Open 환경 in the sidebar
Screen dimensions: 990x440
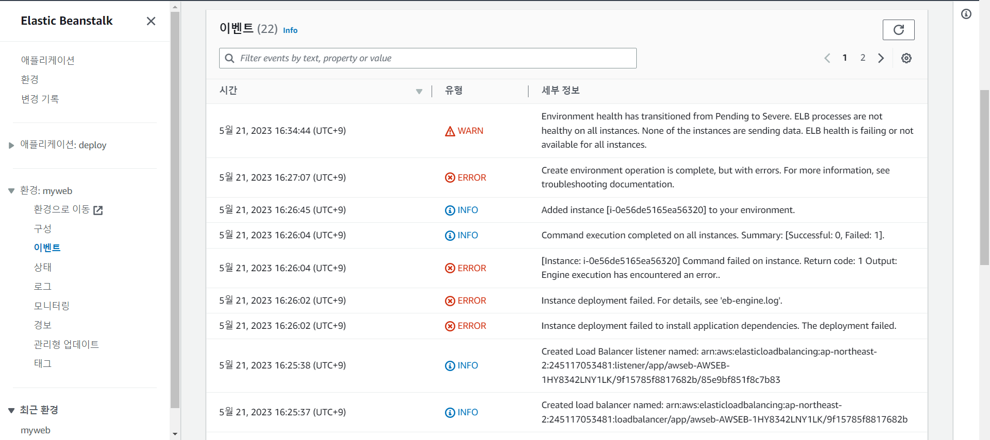[x=30, y=79]
